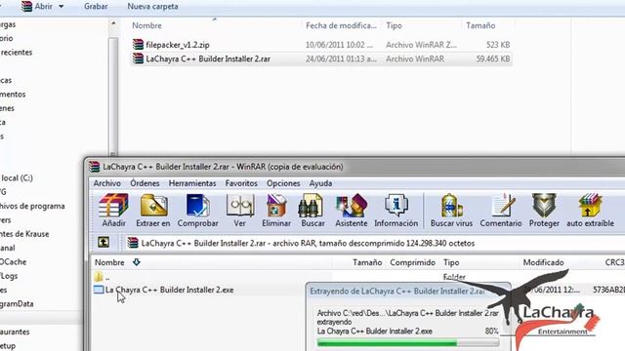Click the Comprobar toolbar icon

[x=197, y=211]
